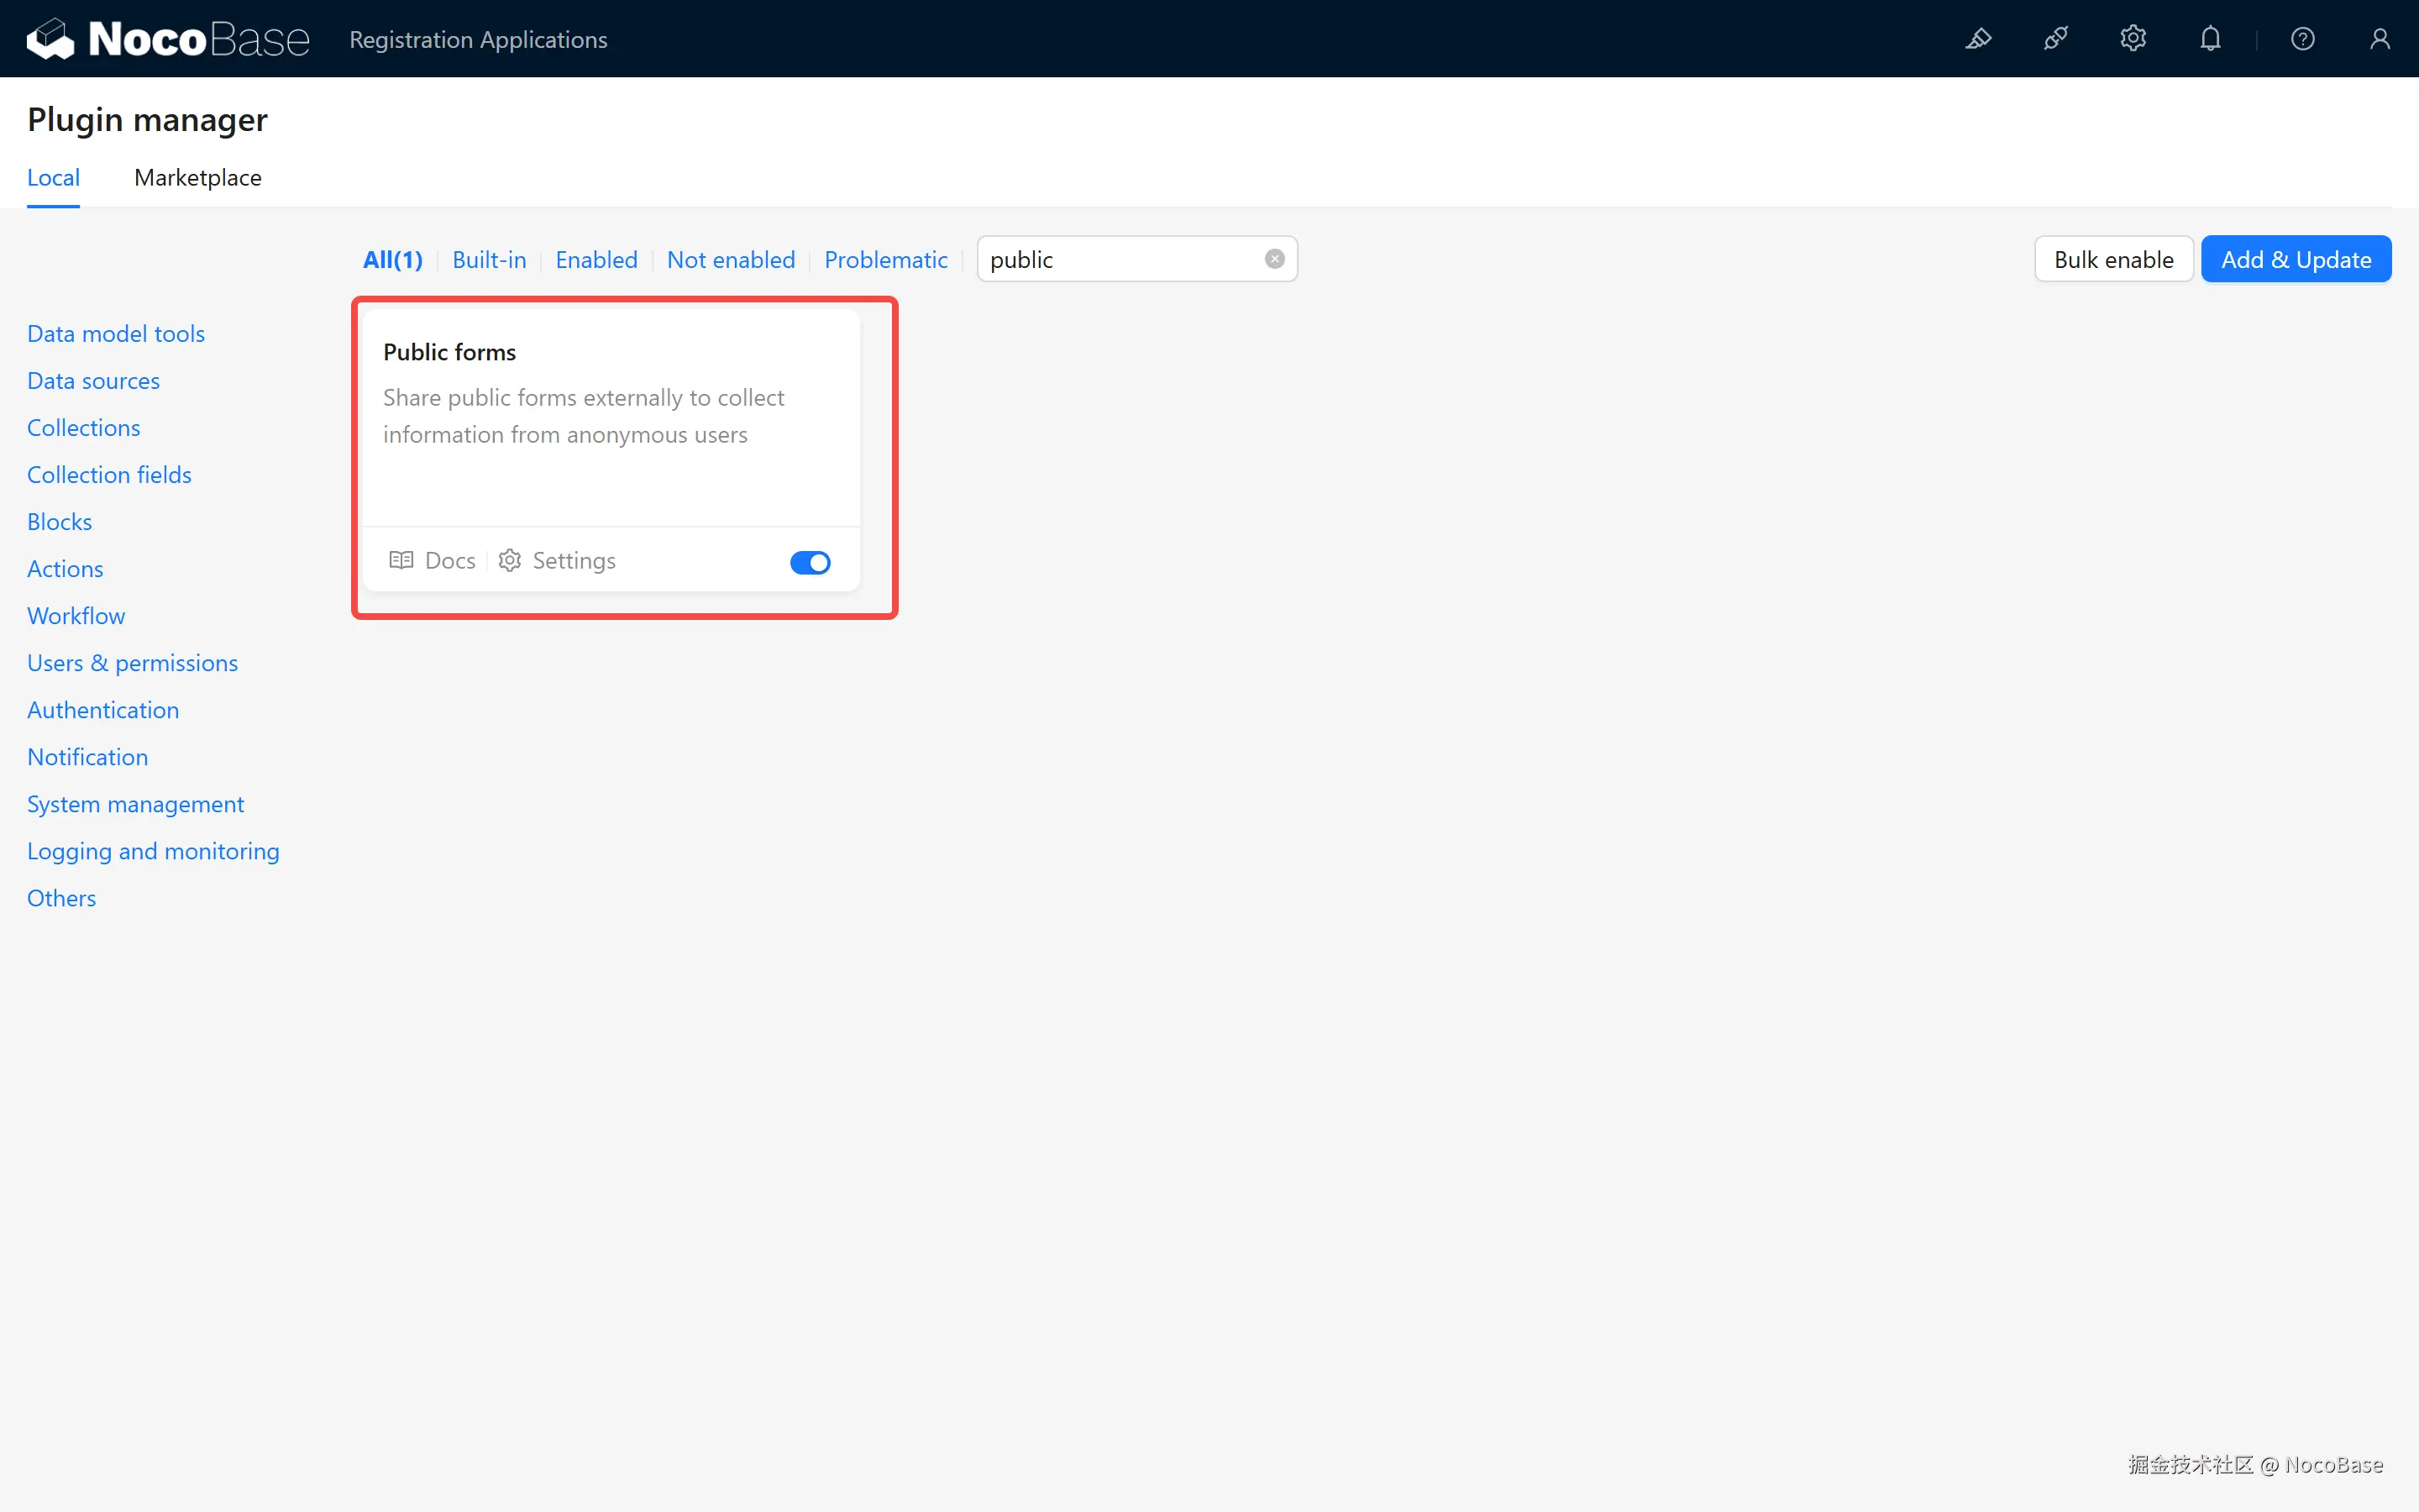
Task: Click the help question mark icon
Action: click(x=2302, y=39)
